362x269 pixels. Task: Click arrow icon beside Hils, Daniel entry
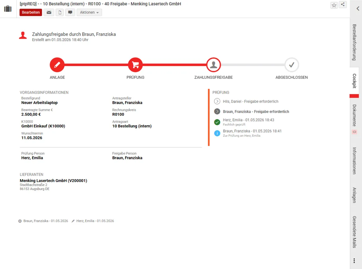217,101
